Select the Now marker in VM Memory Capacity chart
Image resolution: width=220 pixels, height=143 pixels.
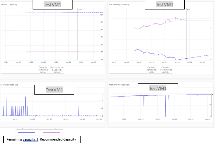(189, 9)
